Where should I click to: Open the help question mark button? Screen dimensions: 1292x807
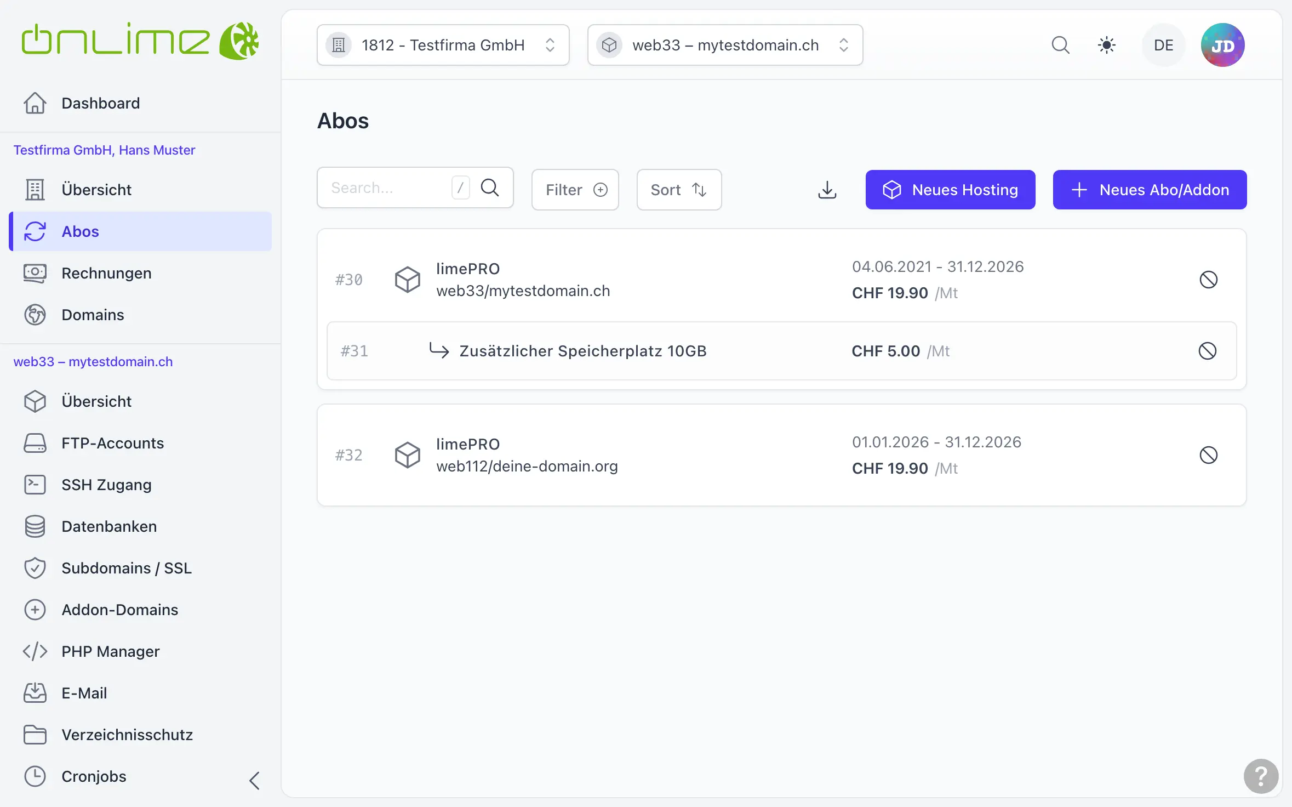1261,776
